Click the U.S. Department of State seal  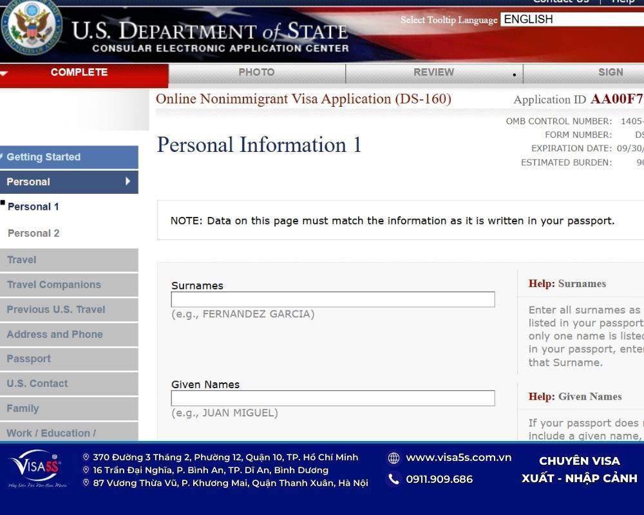(x=30, y=27)
